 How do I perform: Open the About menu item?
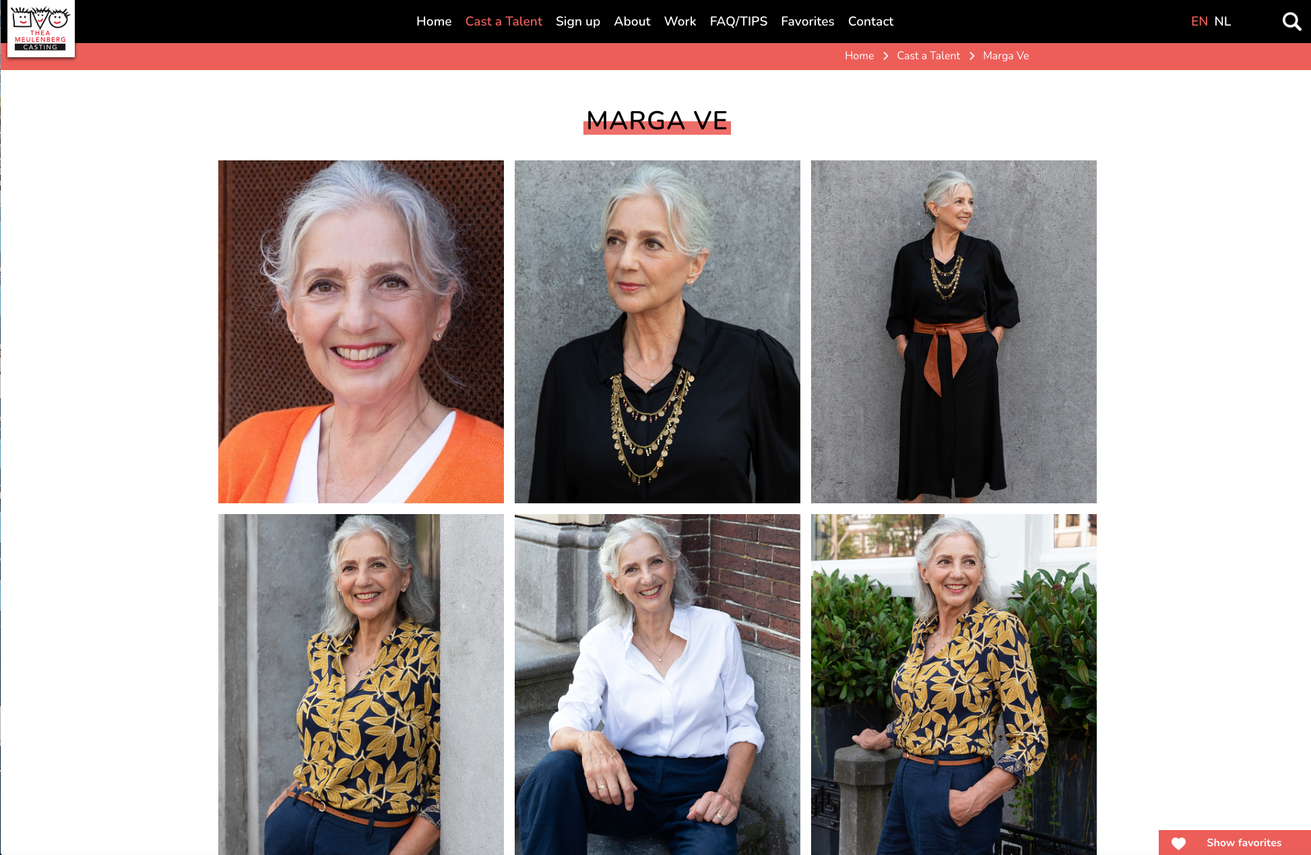pyautogui.click(x=632, y=22)
